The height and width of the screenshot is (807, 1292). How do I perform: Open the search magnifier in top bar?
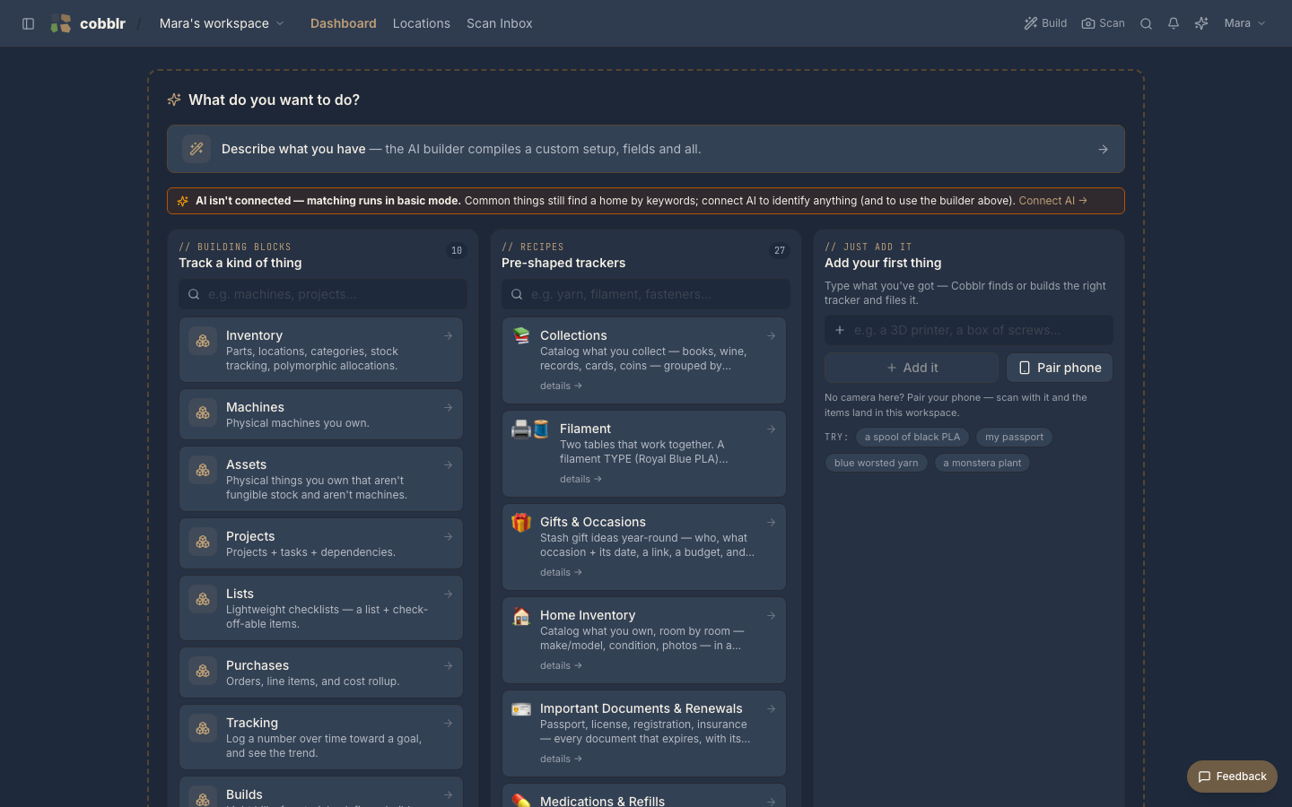point(1146,23)
